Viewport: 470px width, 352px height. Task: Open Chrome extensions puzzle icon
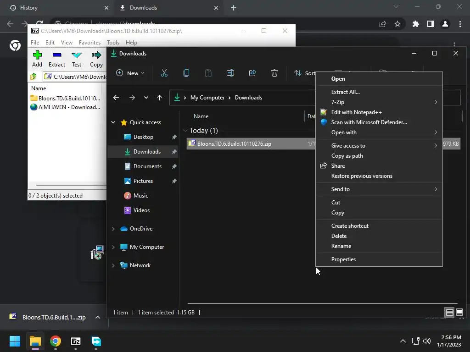pos(415,24)
